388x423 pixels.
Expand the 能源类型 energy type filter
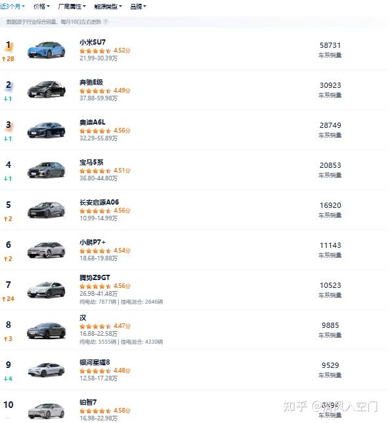click(x=108, y=7)
